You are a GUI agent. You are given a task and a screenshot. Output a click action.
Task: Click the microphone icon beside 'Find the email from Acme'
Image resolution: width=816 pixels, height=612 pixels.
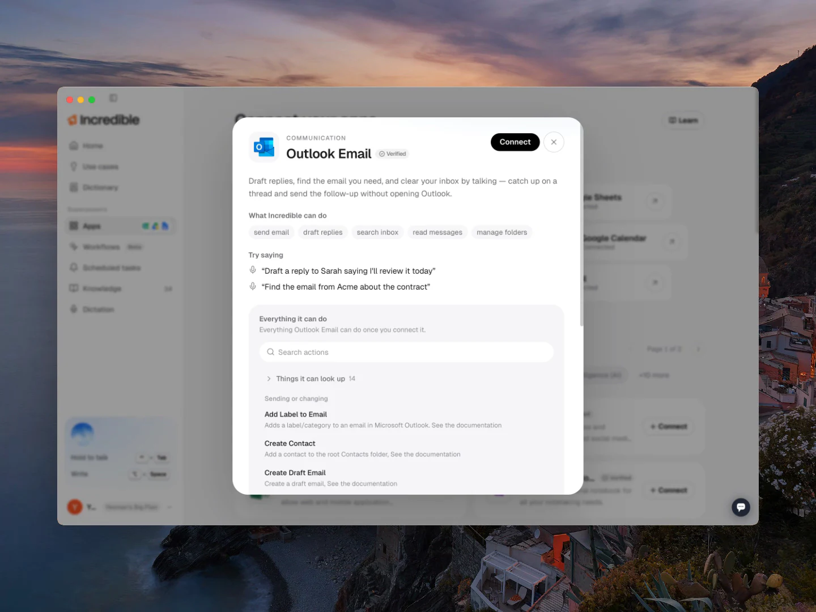tap(253, 286)
